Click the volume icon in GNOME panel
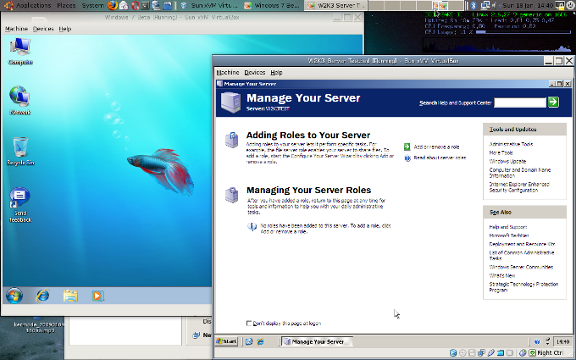Viewport: 576px width, 360px height. point(495,6)
